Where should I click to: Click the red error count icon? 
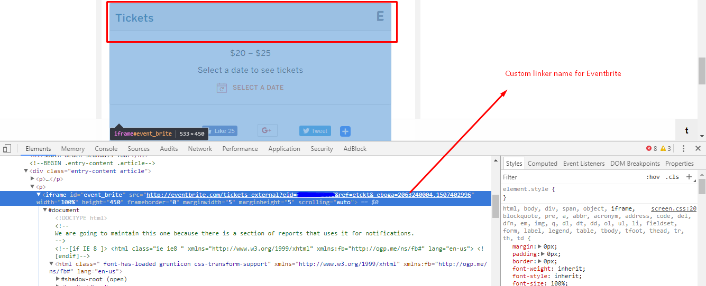tap(649, 149)
